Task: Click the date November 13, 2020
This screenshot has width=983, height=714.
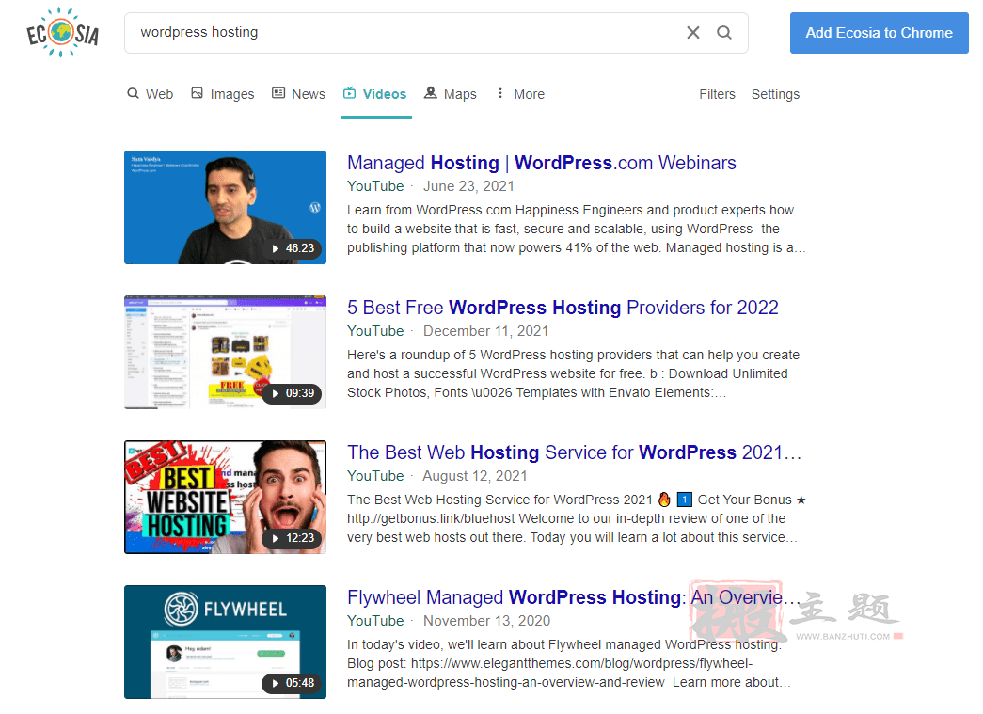Action: click(486, 621)
